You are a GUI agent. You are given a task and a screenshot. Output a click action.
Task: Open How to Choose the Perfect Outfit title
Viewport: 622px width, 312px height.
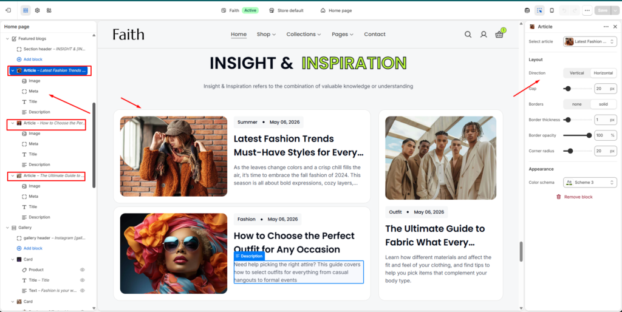pos(294,243)
